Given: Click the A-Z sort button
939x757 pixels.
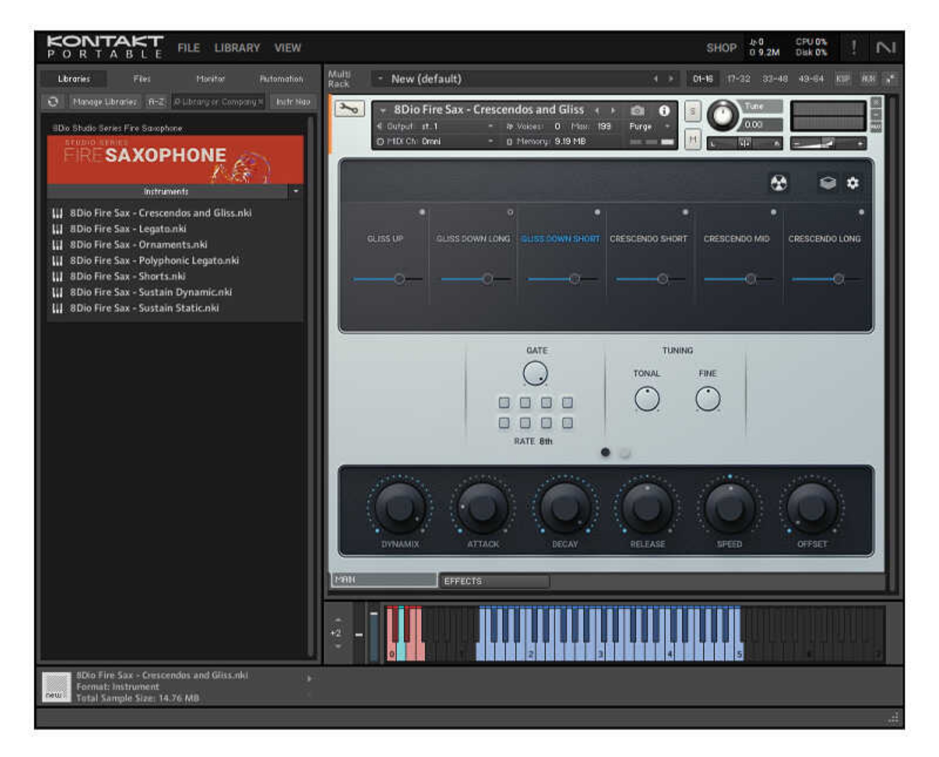Looking at the screenshot, I should pos(156,101).
